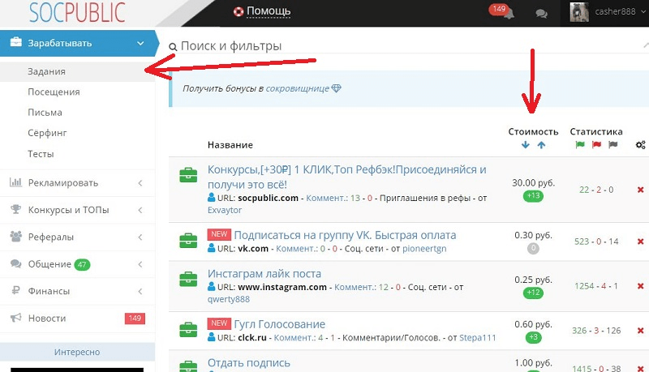Open the task list settings gears icon
Viewport: 649px width, 372px height.
641,145
